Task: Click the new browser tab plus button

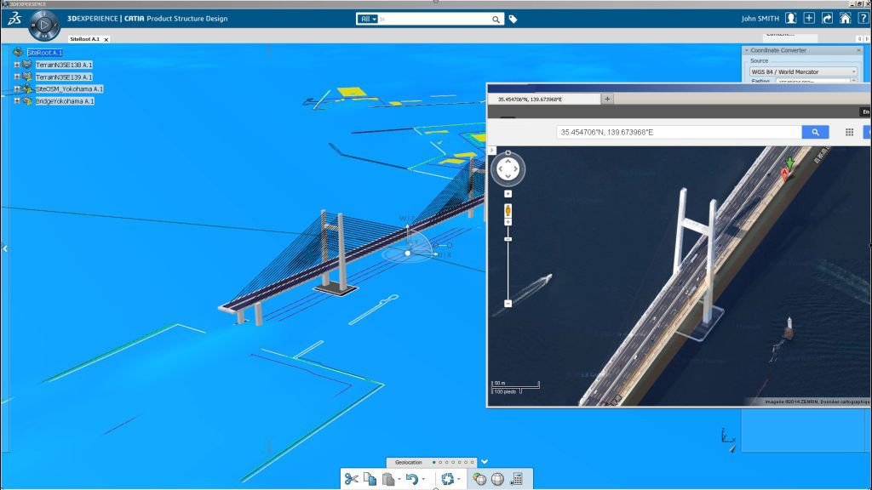Action: click(x=607, y=99)
